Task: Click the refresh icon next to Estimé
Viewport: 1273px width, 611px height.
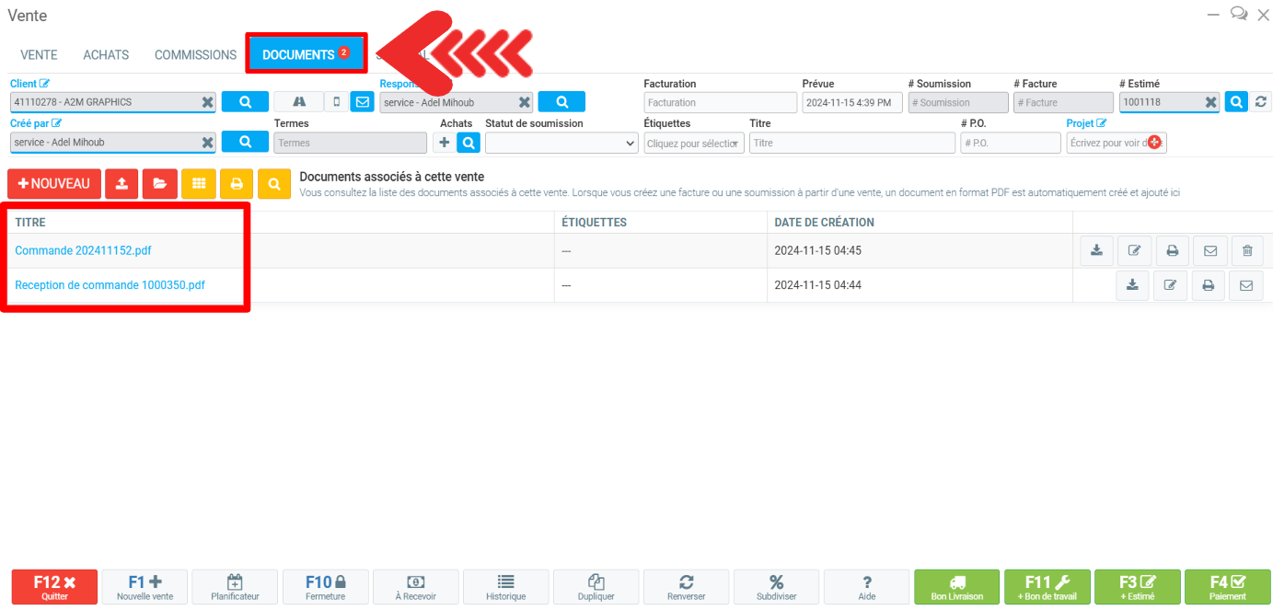Action: pyautogui.click(x=1262, y=102)
